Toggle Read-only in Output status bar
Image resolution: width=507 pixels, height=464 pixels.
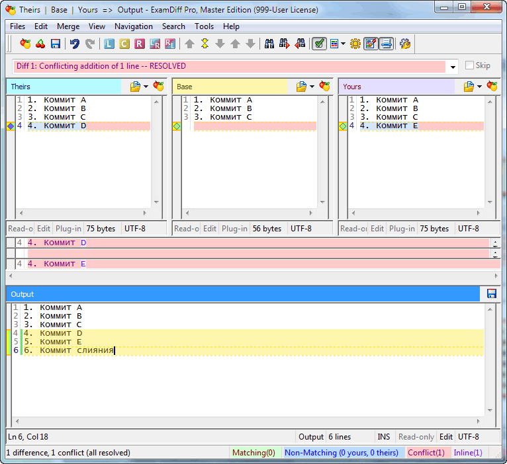point(416,437)
